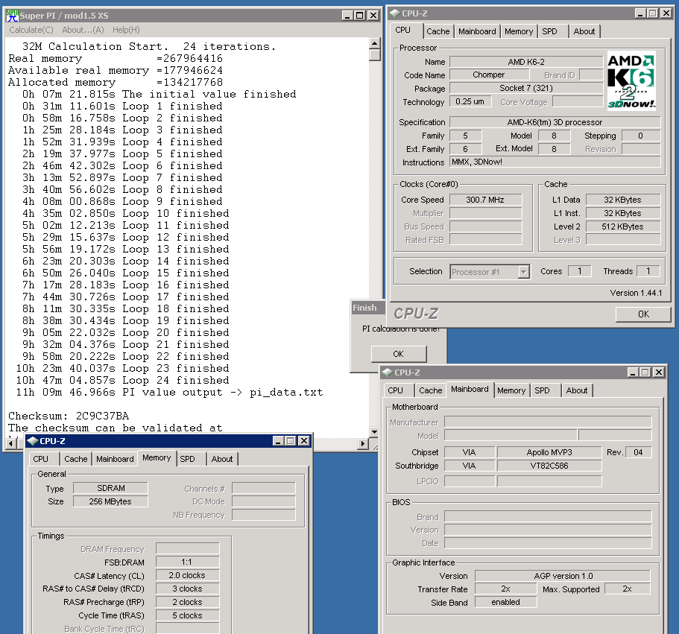
Task: Click Super PI vertical scrollbar down arrow
Action: click(375, 431)
